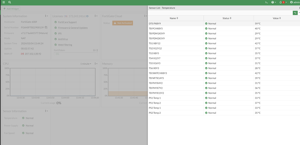Open the notifications bell
The height and width of the screenshot is (145, 300).
point(281,2)
